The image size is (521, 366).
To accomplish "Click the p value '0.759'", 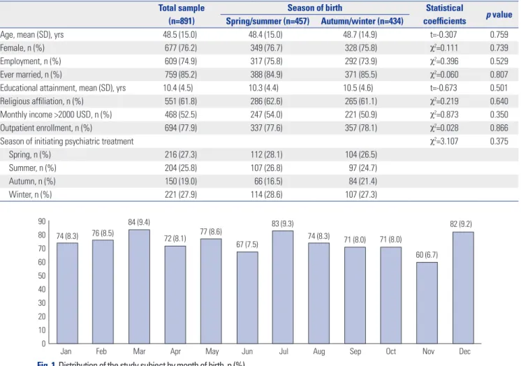I will click(x=499, y=34).
